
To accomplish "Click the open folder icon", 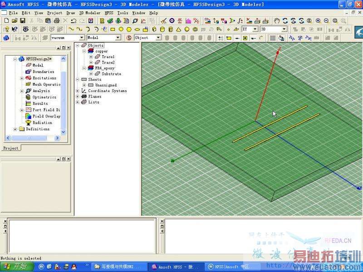I will click(15, 21).
